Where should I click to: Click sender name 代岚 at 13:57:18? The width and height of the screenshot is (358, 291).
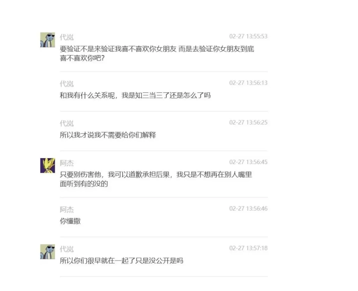pyautogui.click(x=67, y=249)
